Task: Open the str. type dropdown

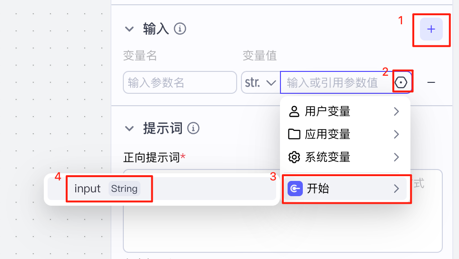Action: [260, 82]
